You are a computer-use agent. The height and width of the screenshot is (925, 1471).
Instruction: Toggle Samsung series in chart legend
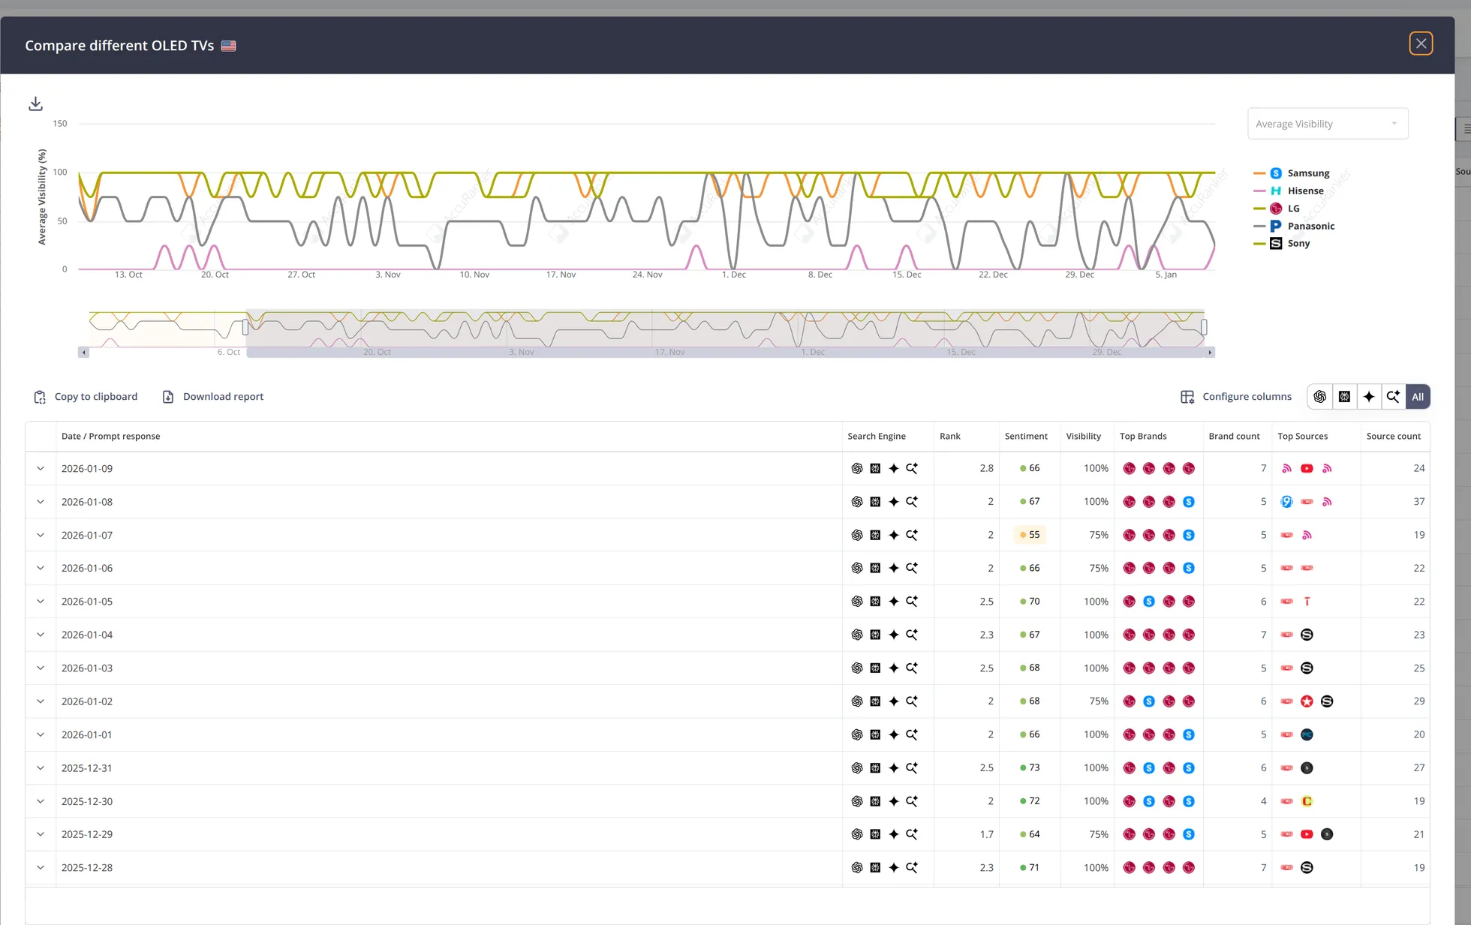coord(1307,173)
